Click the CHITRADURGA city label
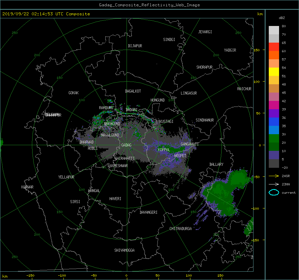The height and width of the screenshot is (280, 299). pyautogui.click(x=180, y=229)
